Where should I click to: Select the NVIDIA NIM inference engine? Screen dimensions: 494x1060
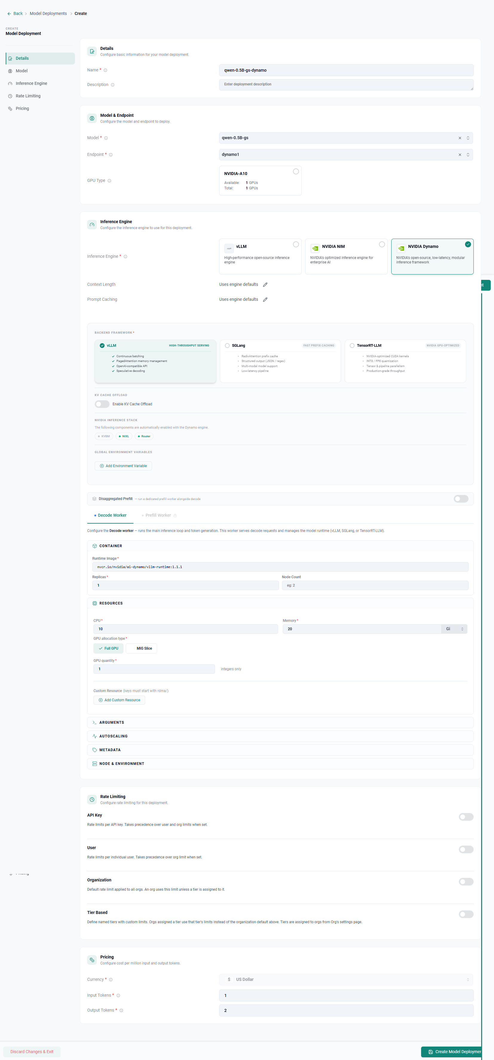[x=346, y=256]
